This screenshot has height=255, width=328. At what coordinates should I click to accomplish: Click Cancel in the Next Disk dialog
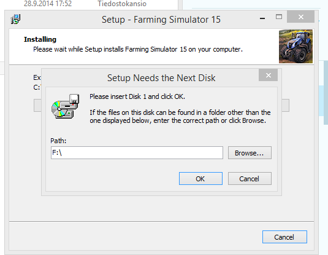pyautogui.click(x=250, y=179)
